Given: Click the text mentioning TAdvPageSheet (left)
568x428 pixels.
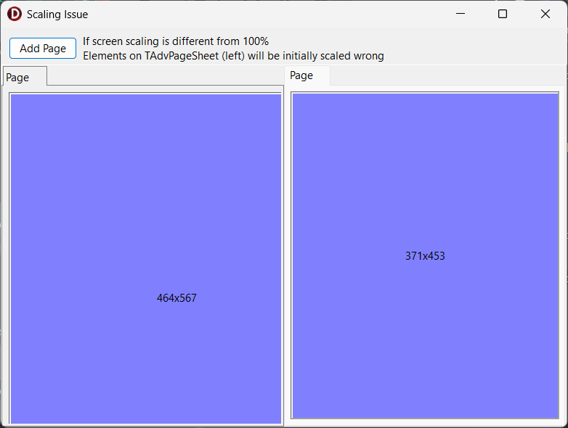Looking at the screenshot, I should (x=233, y=56).
